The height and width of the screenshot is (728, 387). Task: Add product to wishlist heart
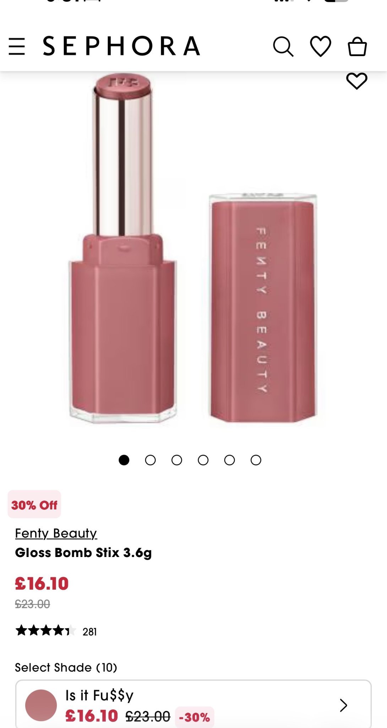pyautogui.click(x=356, y=81)
